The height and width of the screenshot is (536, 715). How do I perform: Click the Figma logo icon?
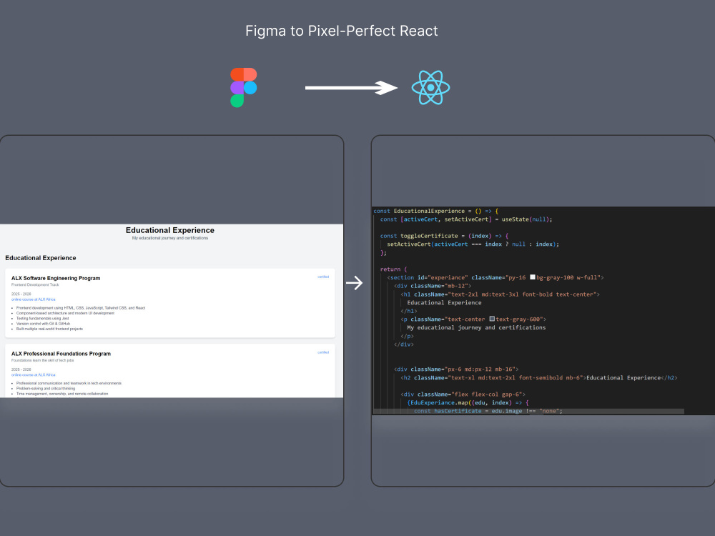tap(244, 87)
